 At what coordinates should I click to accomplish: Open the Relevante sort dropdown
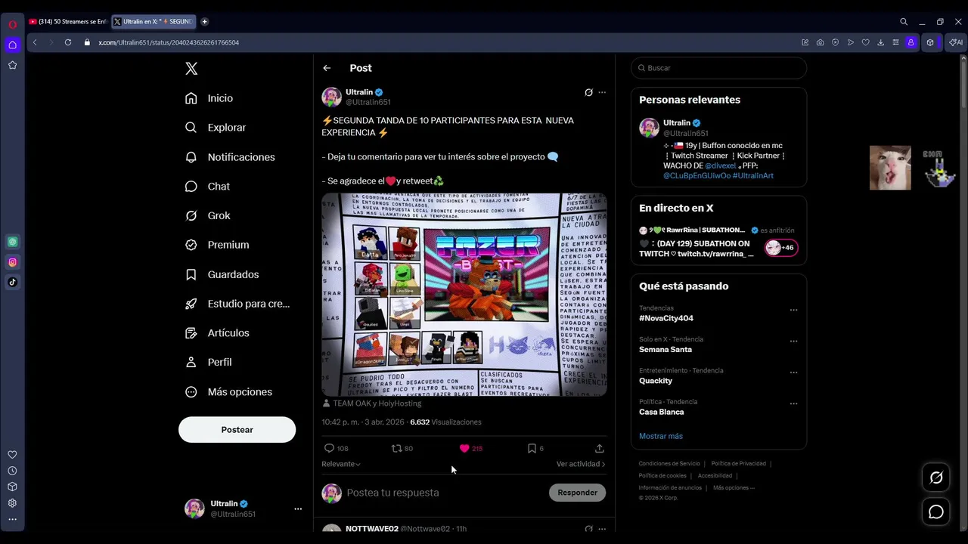[x=341, y=464]
